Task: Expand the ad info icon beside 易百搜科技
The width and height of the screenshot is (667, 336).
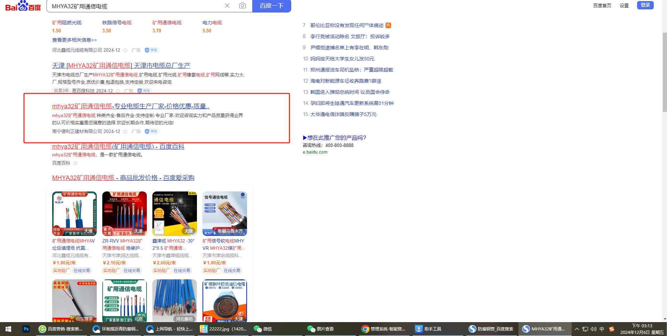Action: [118, 91]
